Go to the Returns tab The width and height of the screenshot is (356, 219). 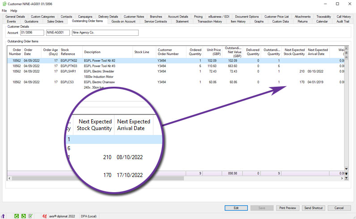[x=302, y=21]
